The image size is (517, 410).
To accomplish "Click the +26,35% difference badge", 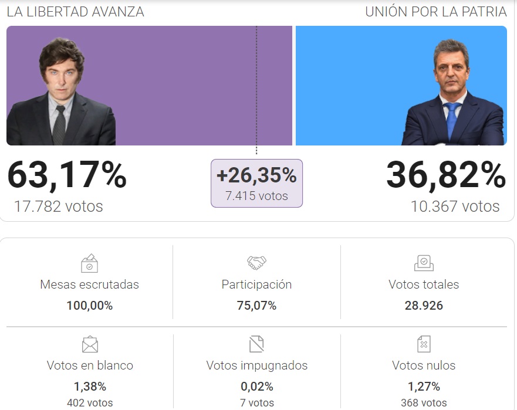I will [256, 183].
